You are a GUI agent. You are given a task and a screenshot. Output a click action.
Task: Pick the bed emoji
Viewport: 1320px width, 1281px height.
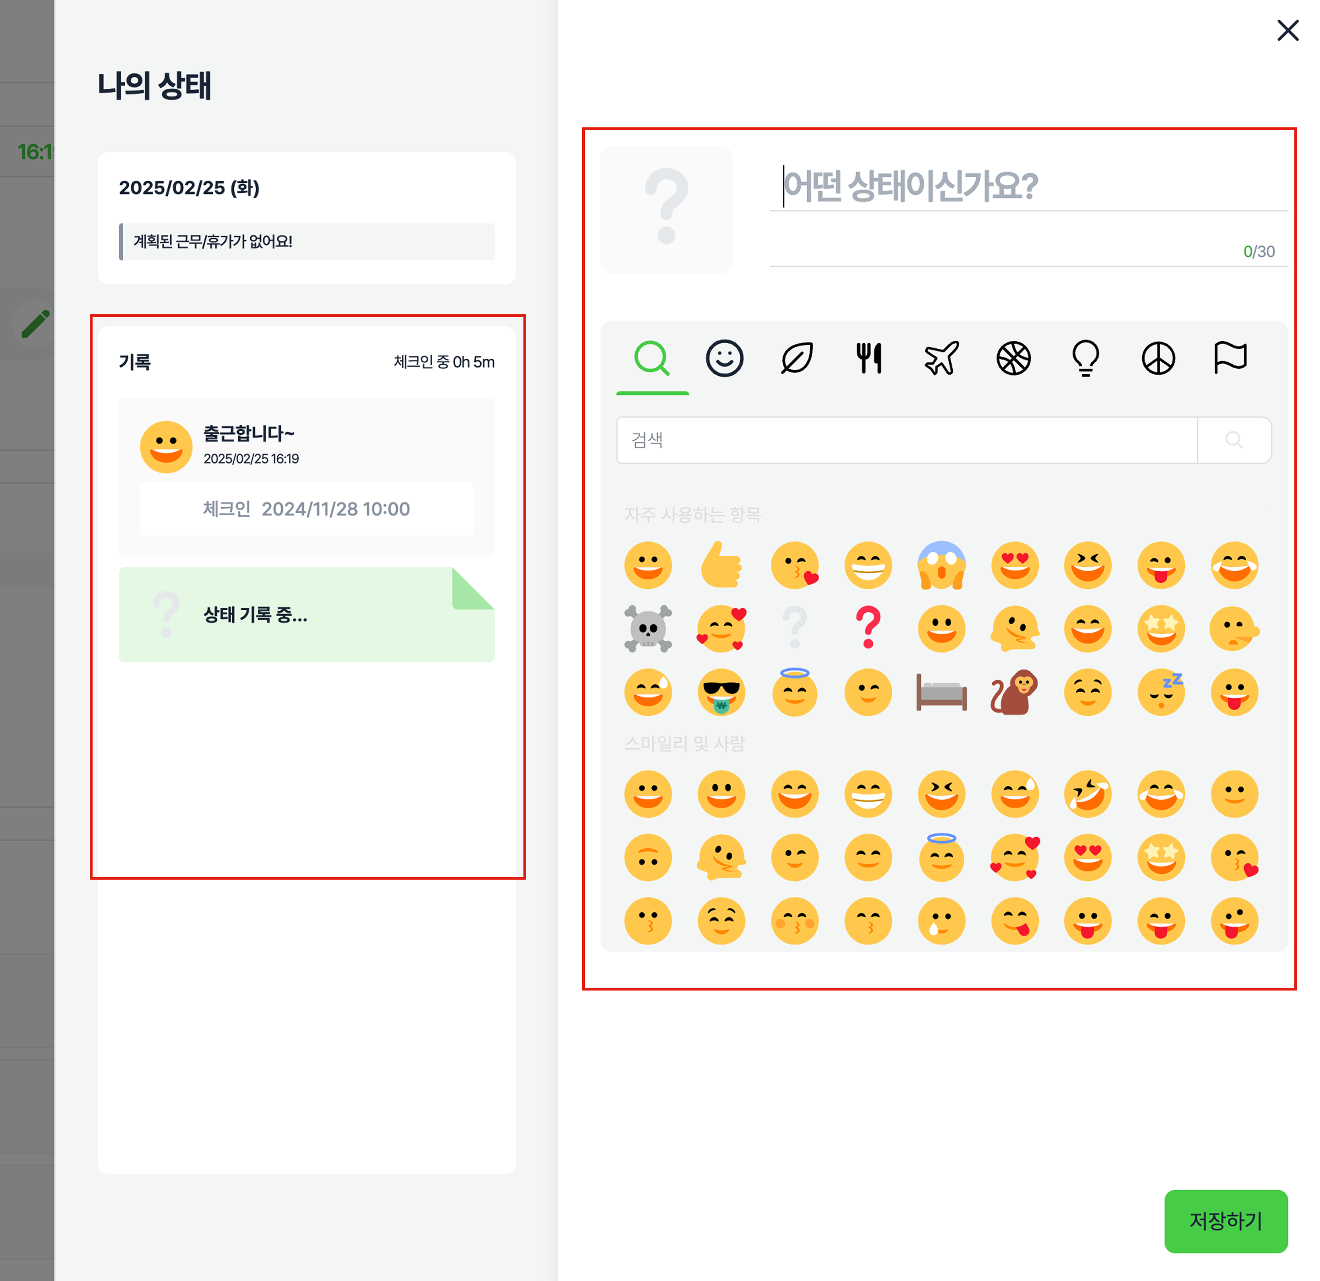pyautogui.click(x=941, y=692)
